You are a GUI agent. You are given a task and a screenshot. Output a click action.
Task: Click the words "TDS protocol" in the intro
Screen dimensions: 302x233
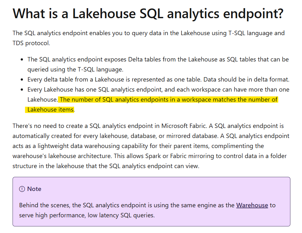click(x=31, y=43)
